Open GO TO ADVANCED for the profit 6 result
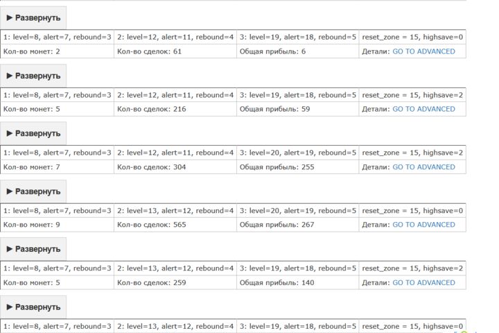 click(x=423, y=51)
